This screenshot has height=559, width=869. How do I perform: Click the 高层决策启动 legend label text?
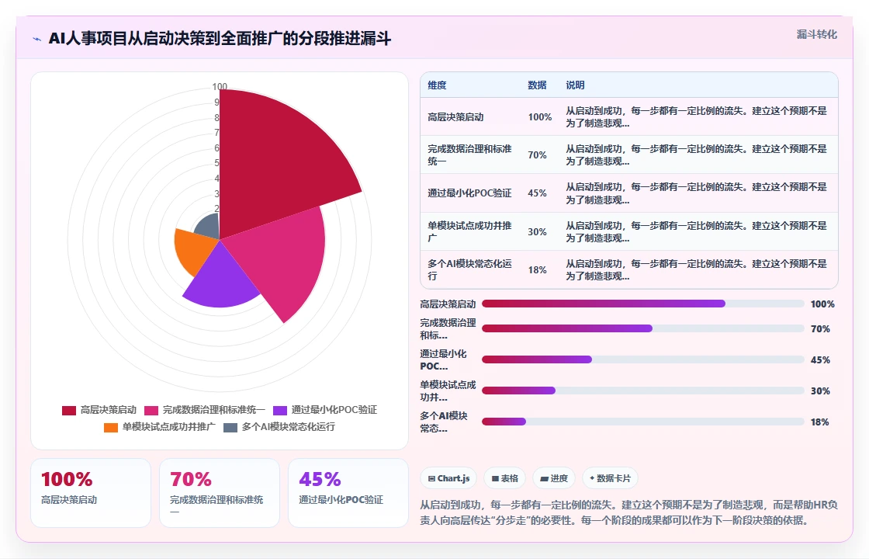108,411
